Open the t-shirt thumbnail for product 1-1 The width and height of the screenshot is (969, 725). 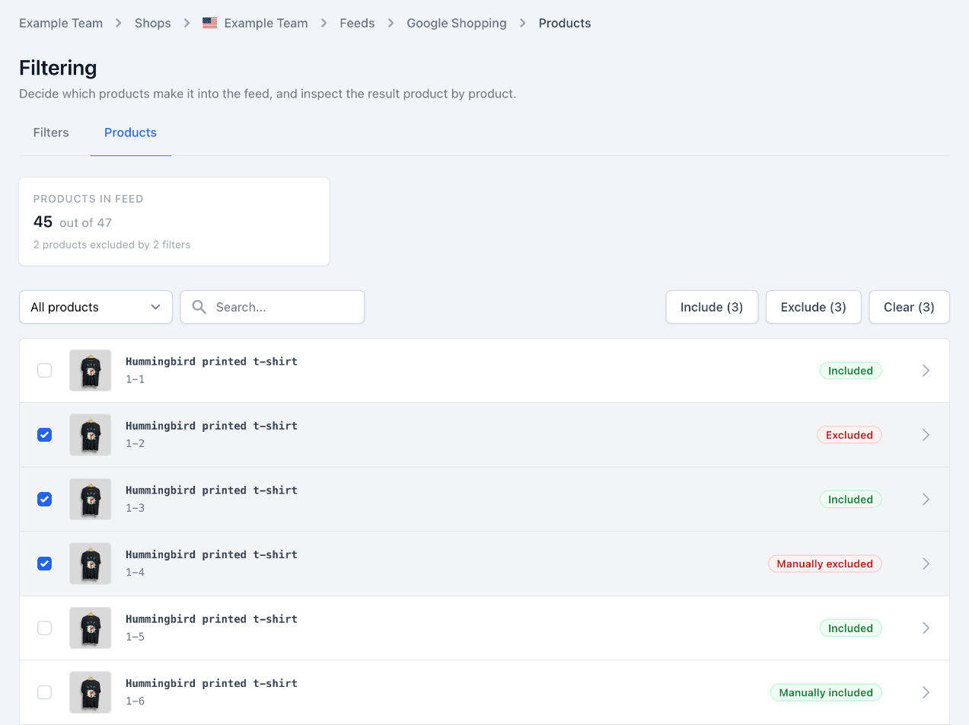91,370
